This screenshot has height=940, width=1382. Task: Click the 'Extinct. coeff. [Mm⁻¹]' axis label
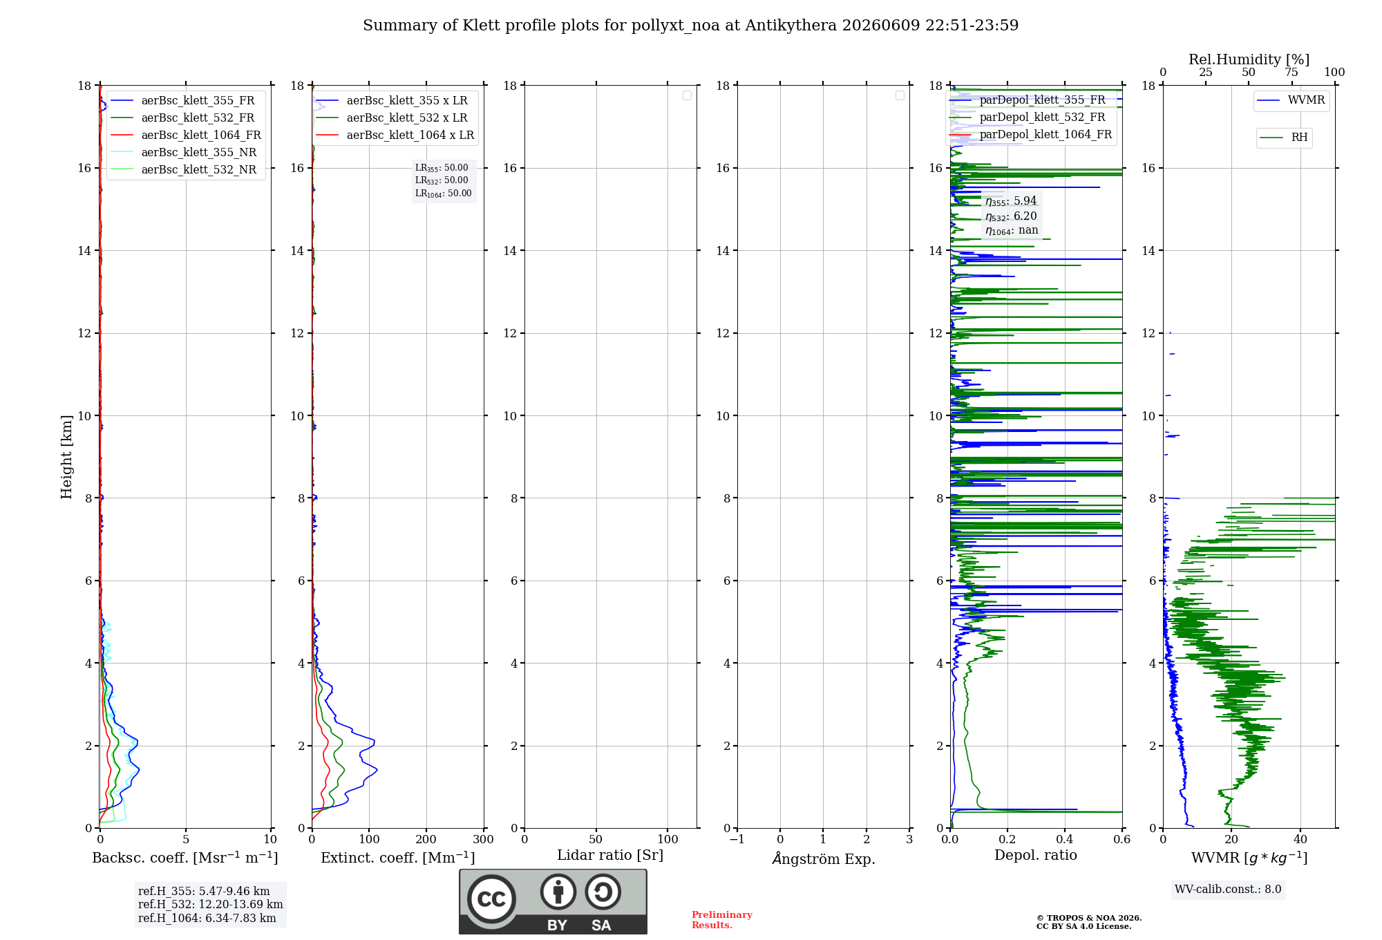point(398,858)
